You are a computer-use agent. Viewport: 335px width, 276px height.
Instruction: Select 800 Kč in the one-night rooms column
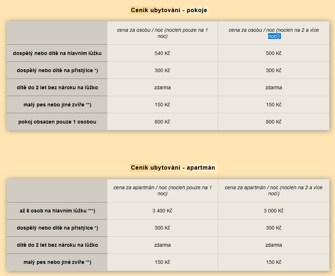(162, 122)
